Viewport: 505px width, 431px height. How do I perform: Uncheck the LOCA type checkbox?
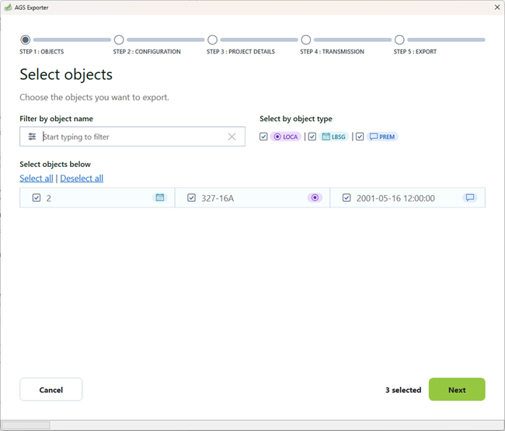point(264,137)
